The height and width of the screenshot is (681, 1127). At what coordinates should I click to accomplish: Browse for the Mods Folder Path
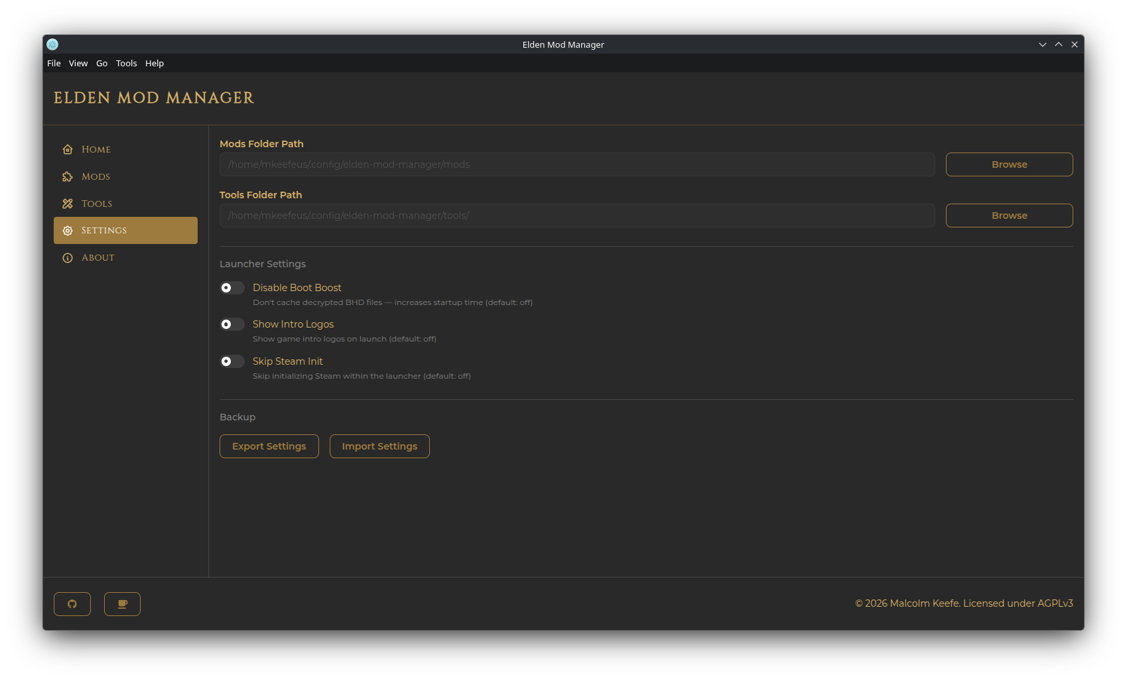(x=1009, y=164)
